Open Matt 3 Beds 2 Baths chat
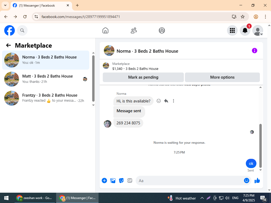The height and width of the screenshot is (203, 271). (x=46, y=79)
